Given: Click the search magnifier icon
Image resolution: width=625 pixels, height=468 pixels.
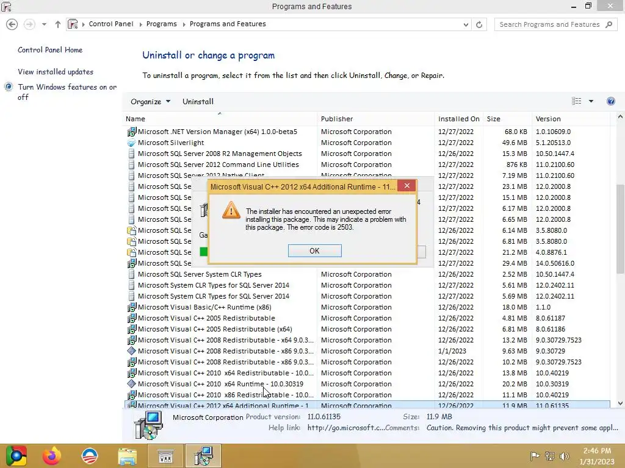Looking at the screenshot, I should 609,24.
